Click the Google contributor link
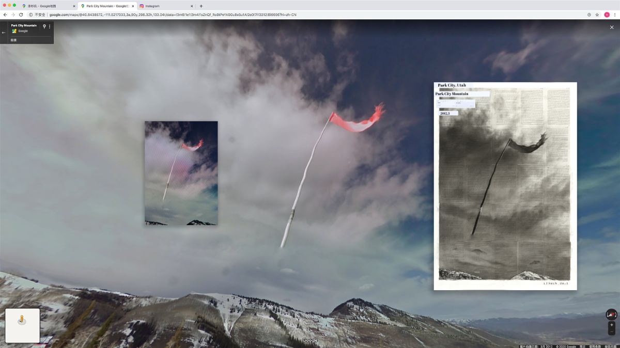 point(23,31)
